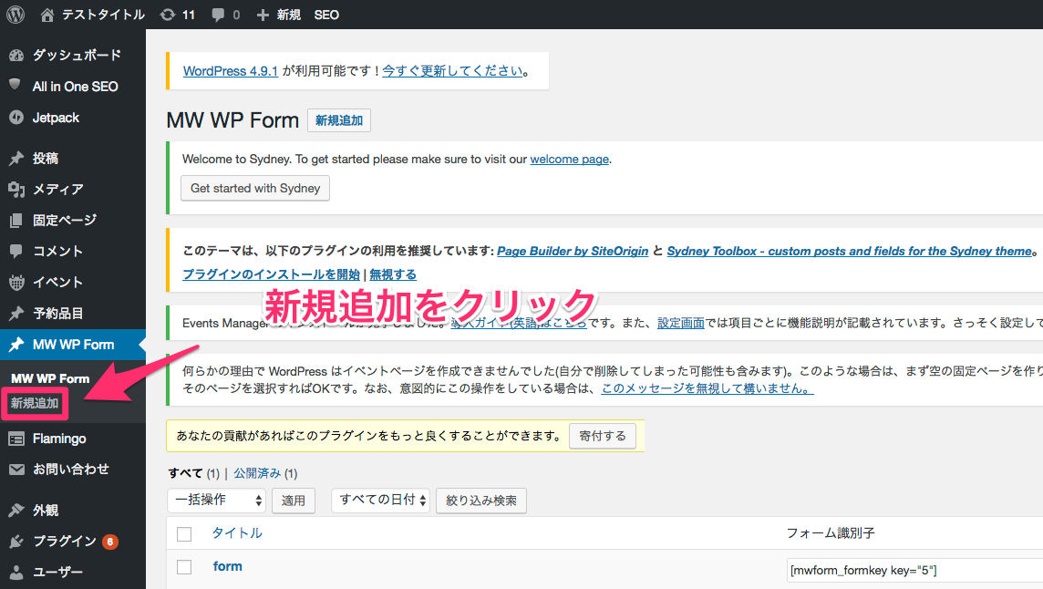Image resolution: width=1043 pixels, height=589 pixels.
Task: Open 外観 in the sidebar
Action: pyautogui.click(x=46, y=511)
